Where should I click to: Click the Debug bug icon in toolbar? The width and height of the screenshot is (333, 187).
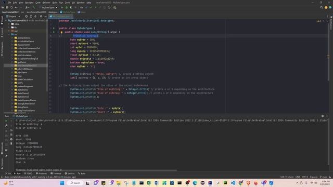click(67, 7)
